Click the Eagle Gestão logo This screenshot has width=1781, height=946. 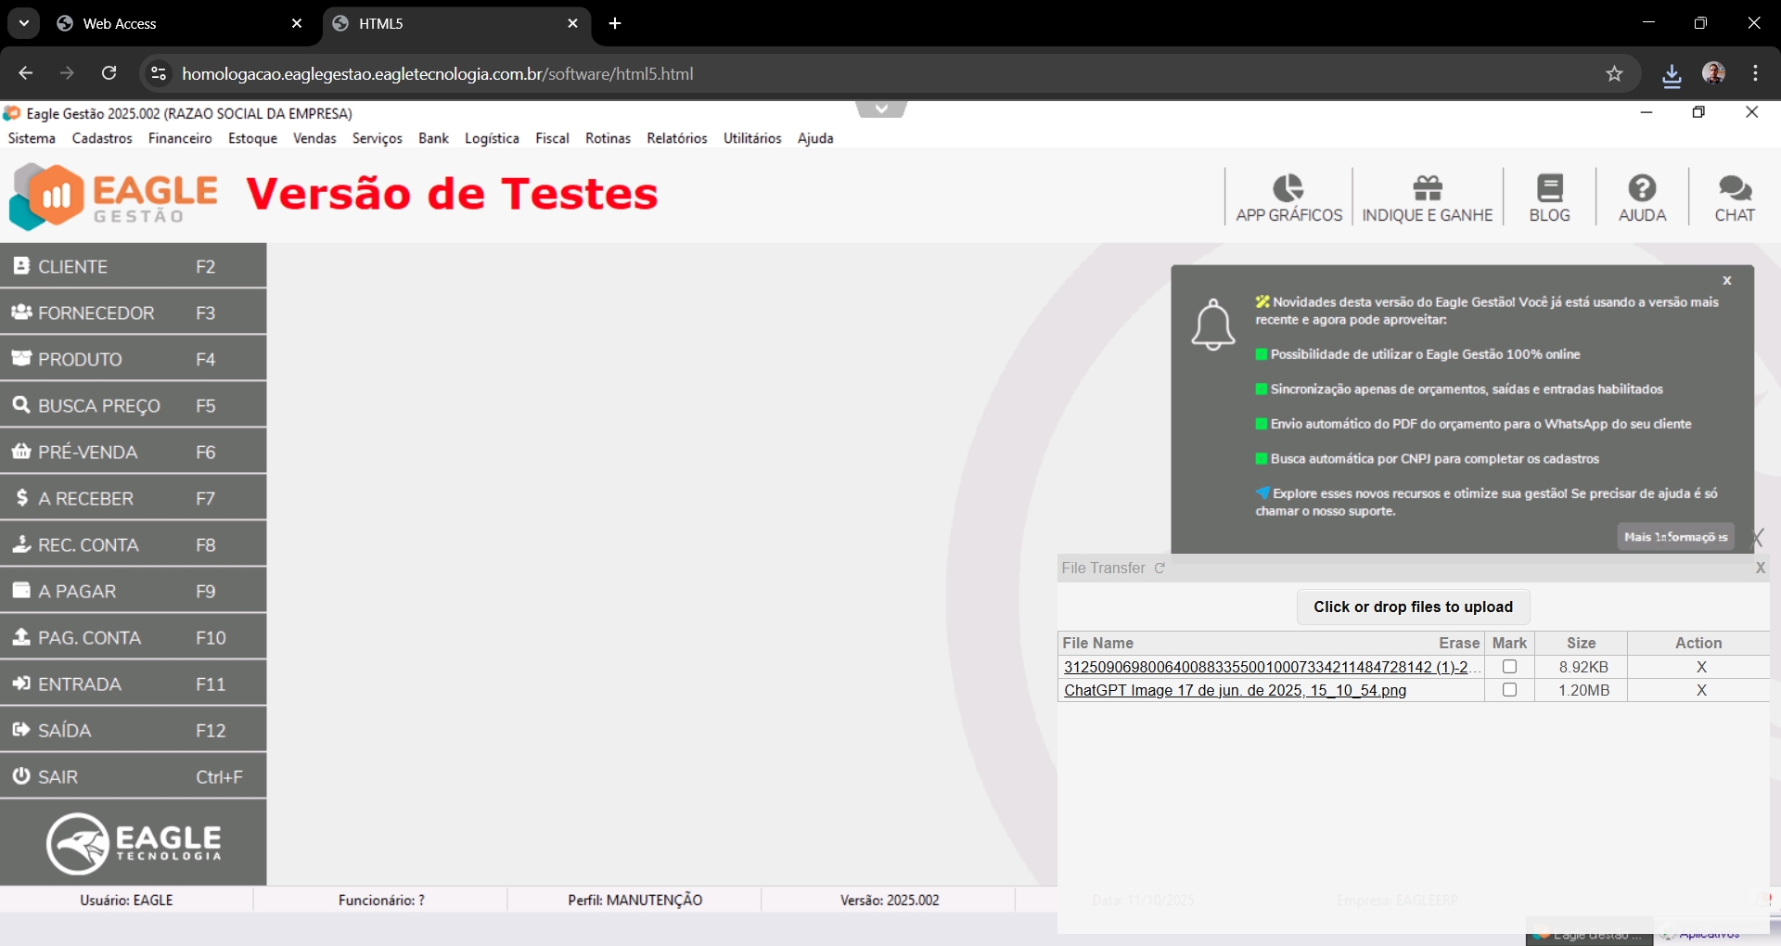point(113,197)
